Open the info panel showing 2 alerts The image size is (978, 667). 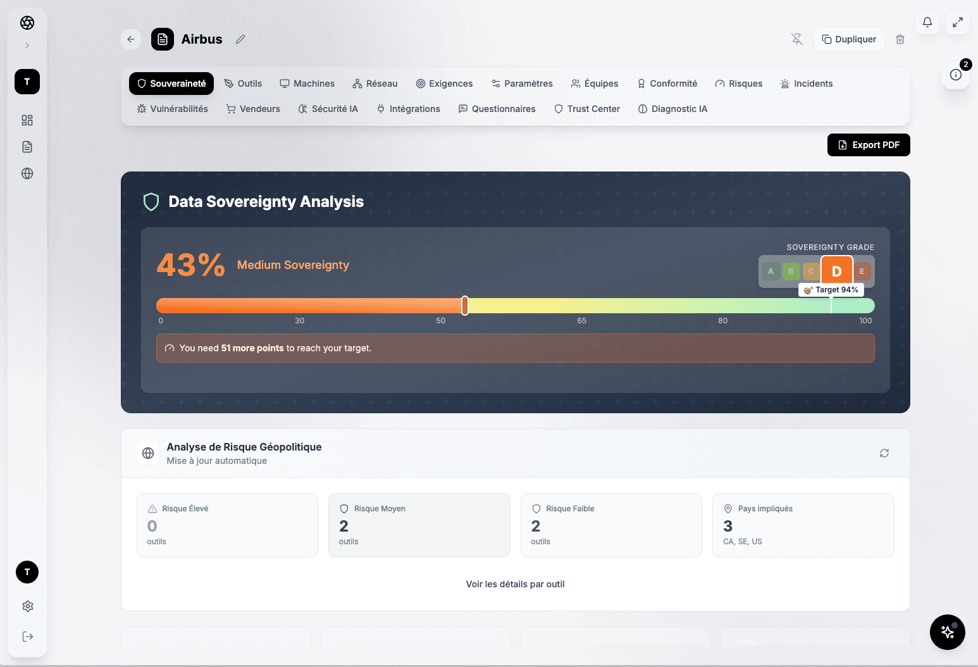pos(956,75)
